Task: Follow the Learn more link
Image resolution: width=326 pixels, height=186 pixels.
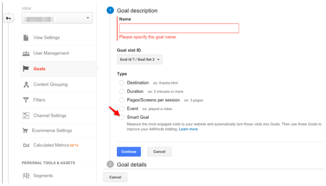Action: click(188, 129)
